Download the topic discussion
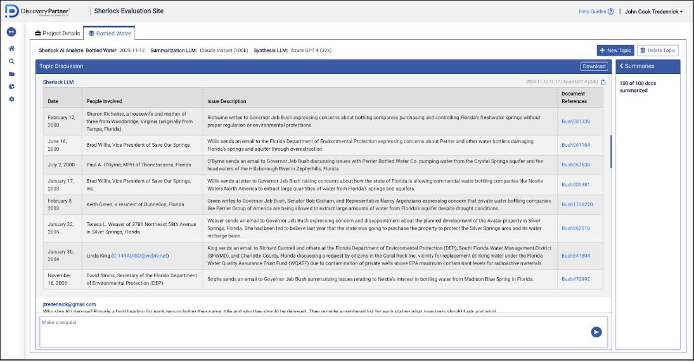 pos(594,66)
